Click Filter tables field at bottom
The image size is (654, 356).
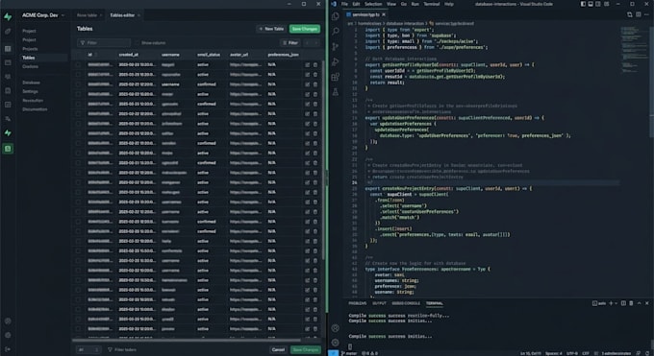pos(122,349)
